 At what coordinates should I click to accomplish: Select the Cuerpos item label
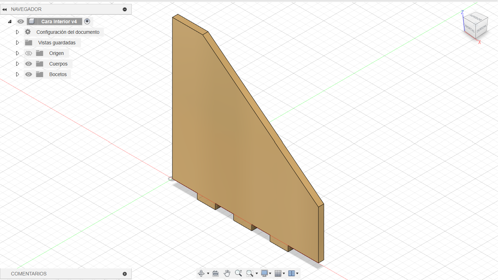[x=58, y=64]
